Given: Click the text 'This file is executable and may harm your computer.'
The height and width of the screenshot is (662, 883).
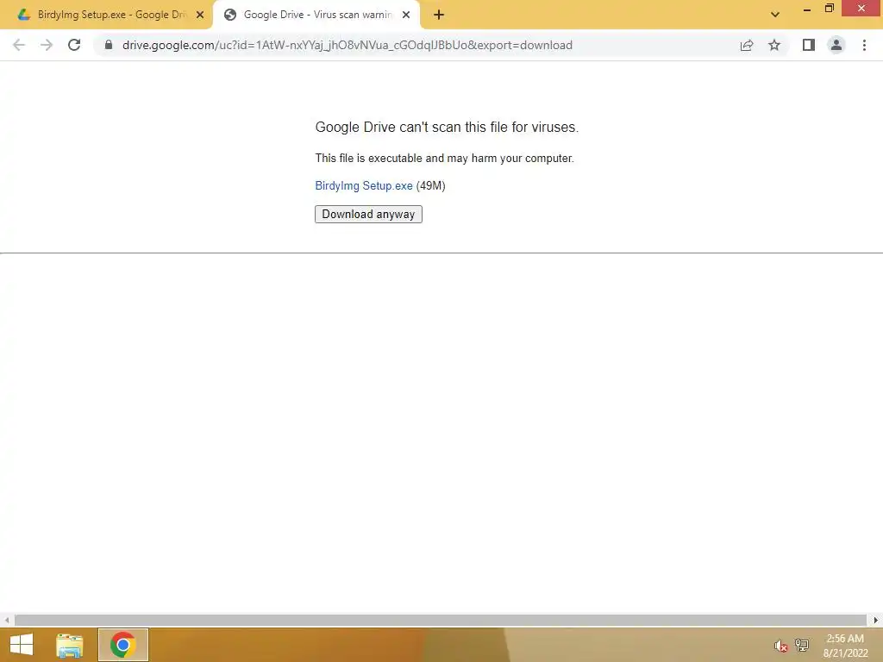Looking at the screenshot, I should tap(444, 159).
